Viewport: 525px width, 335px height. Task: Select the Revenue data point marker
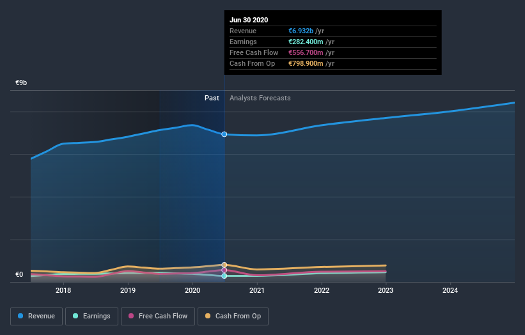[x=224, y=134]
